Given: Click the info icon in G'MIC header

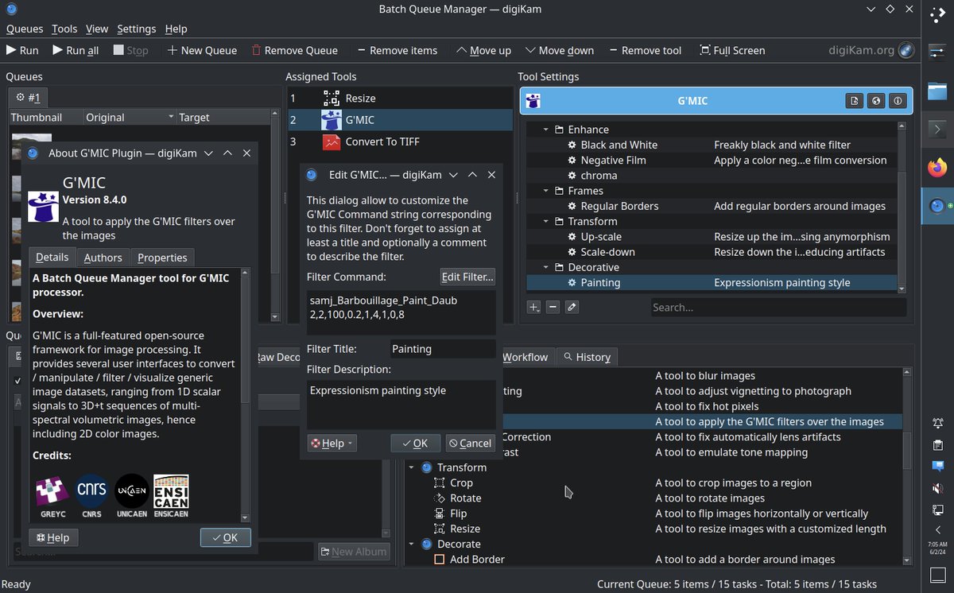Looking at the screenshot, I should pyautogui.click(x=898, y=101).
